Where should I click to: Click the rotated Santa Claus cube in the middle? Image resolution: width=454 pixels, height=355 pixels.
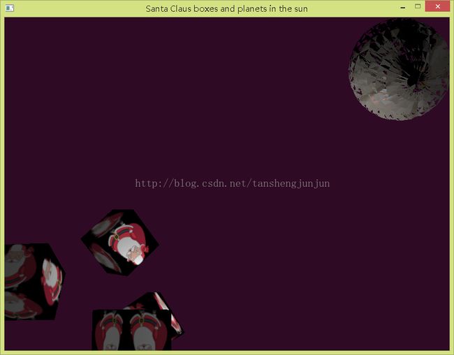pyautogui.click(x=120, y=242)
